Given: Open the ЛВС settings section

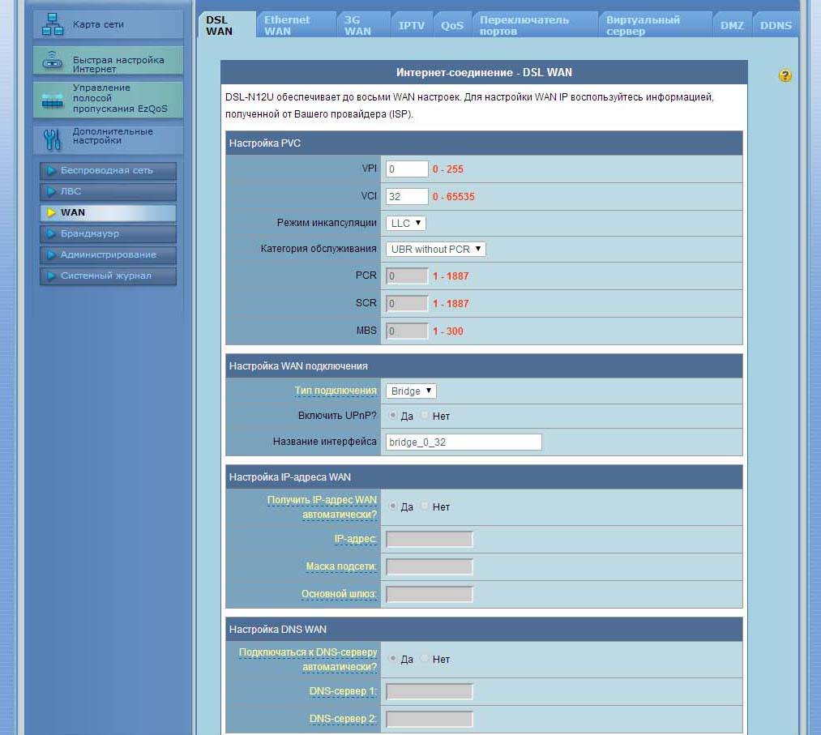Looking at the screenshot, I should click(108, 192).
